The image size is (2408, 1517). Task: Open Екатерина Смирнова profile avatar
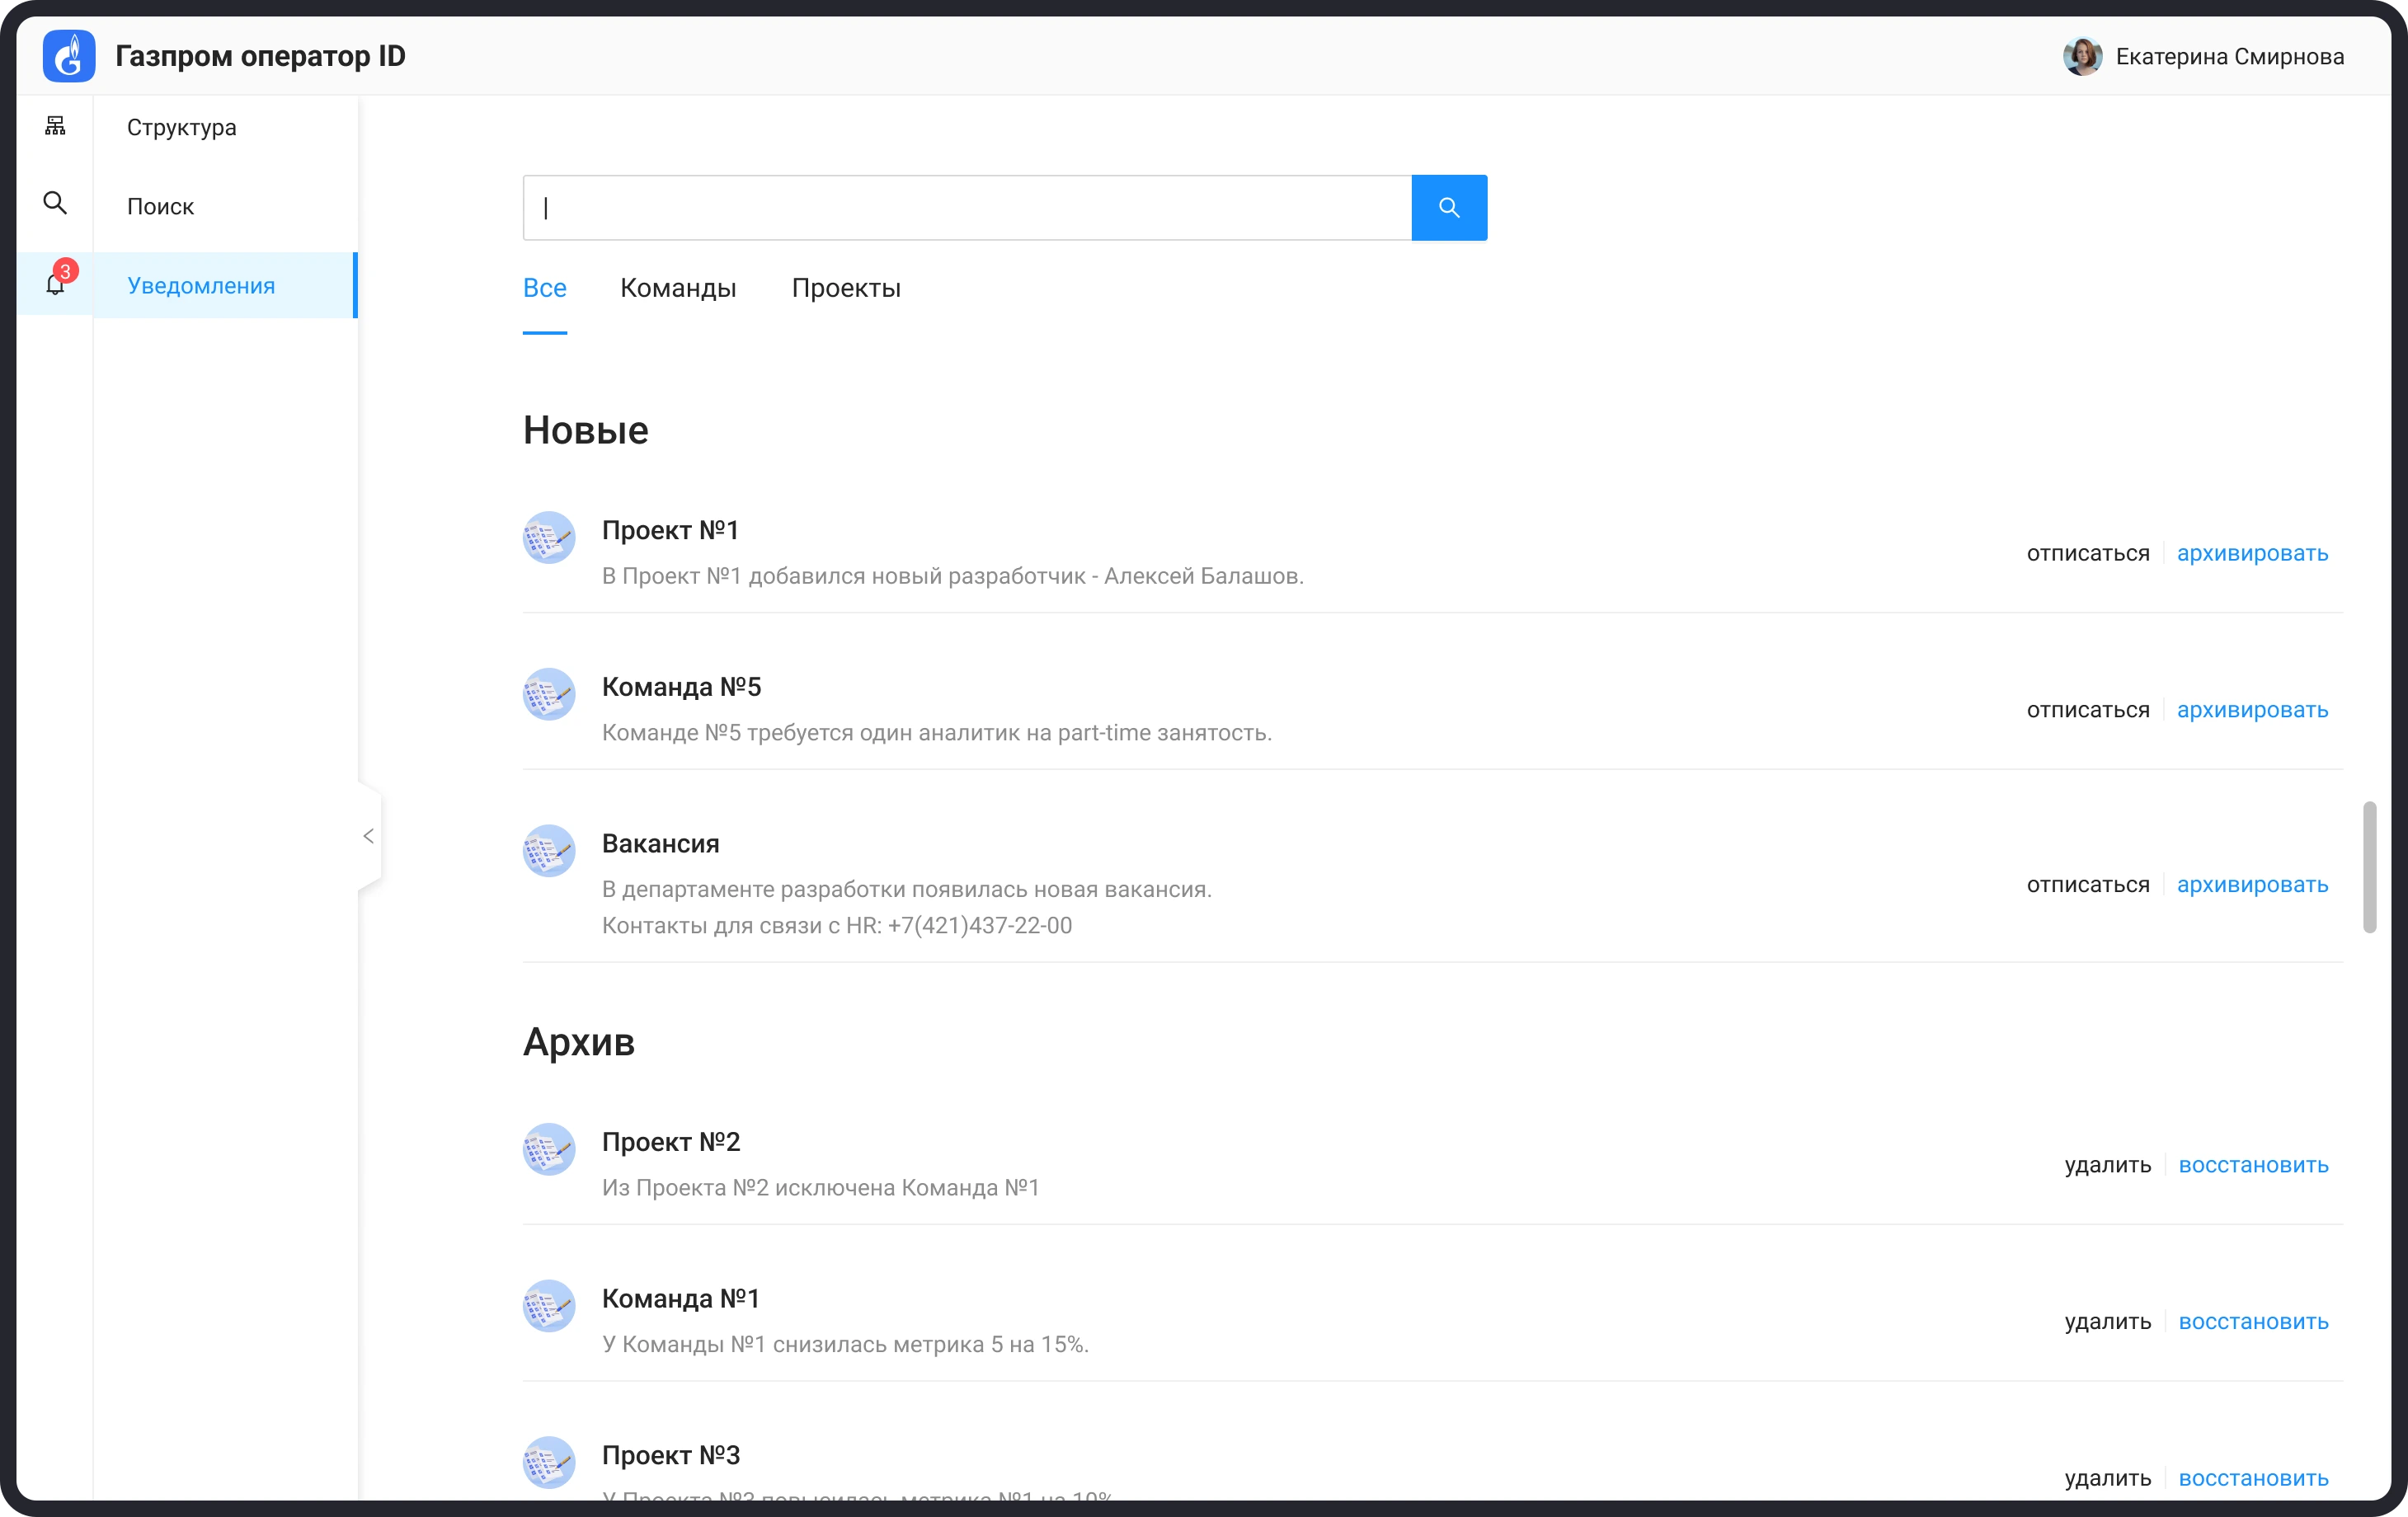[x=2082, y=56]
